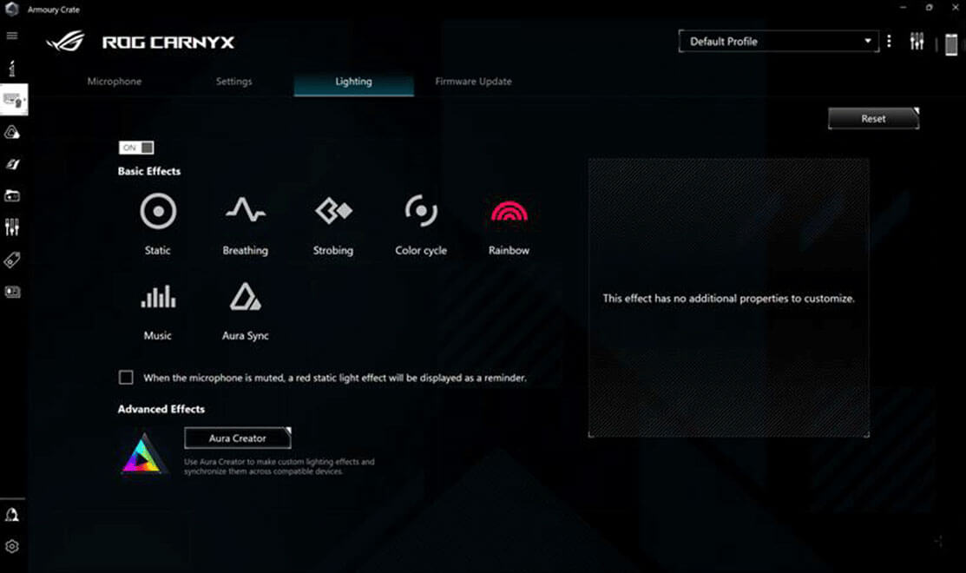Open the game library sidebar icon
This screenshot has width=966, height=573.
pos(11,196)
